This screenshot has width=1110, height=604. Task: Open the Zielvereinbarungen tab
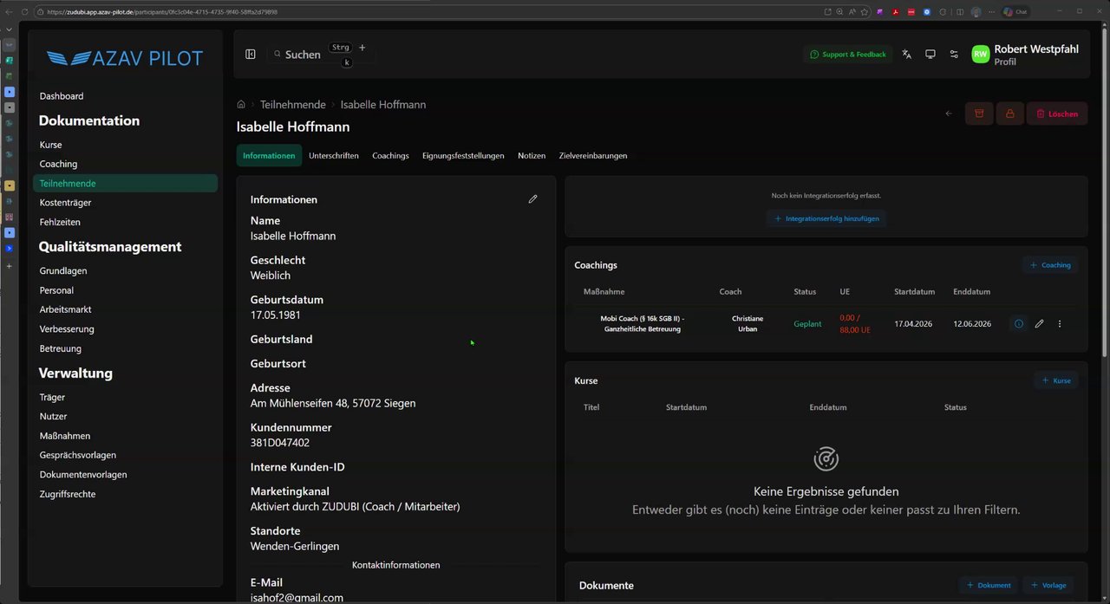click(x=593, y=156)
